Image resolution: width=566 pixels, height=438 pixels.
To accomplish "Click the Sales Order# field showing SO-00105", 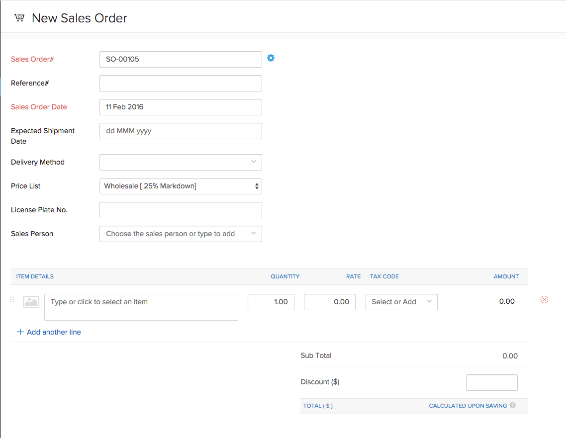I will click(181, 59).
